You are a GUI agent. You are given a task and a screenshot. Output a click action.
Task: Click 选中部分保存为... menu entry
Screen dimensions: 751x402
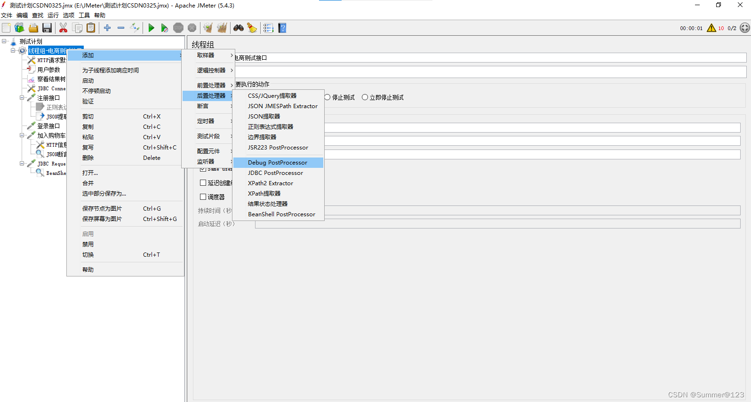125,194
